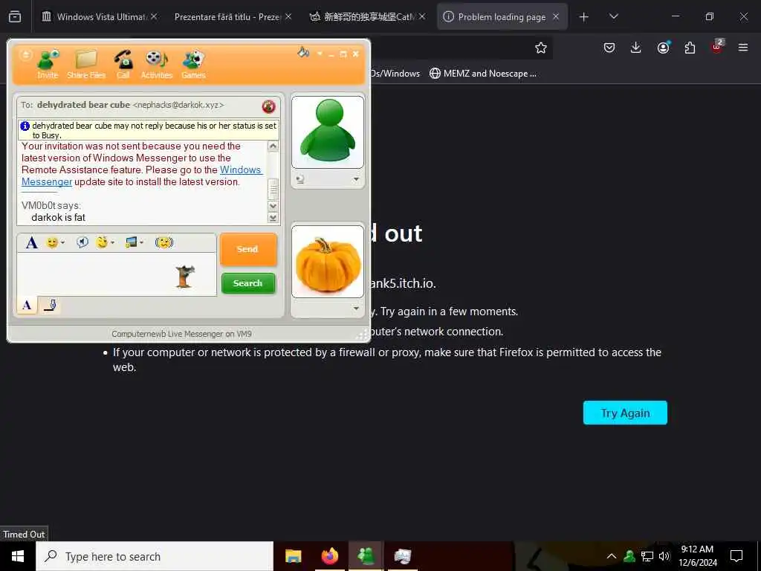Click Firefox icon in taskbar
This screenshot has height=571, width=761.
(x=329, y=556)
